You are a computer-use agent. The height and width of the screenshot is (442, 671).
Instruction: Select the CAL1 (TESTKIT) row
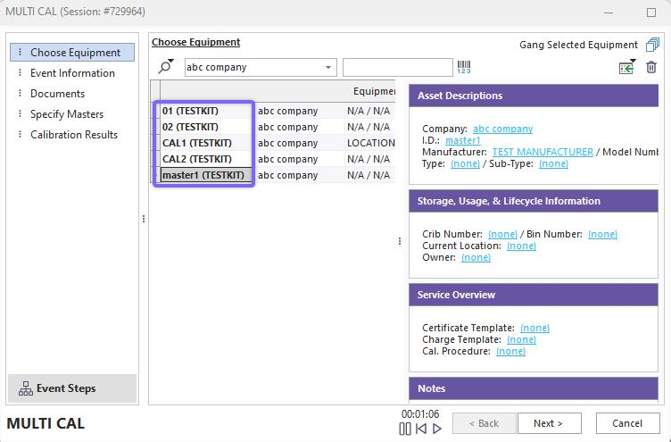197,143
